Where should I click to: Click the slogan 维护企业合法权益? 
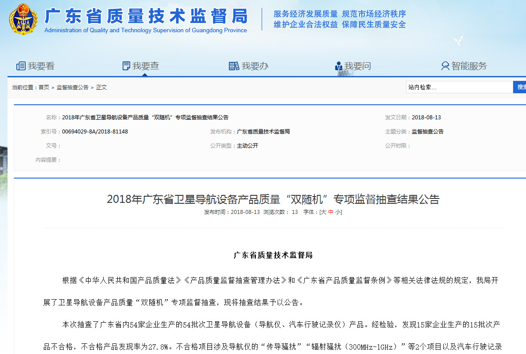point(306,24)
